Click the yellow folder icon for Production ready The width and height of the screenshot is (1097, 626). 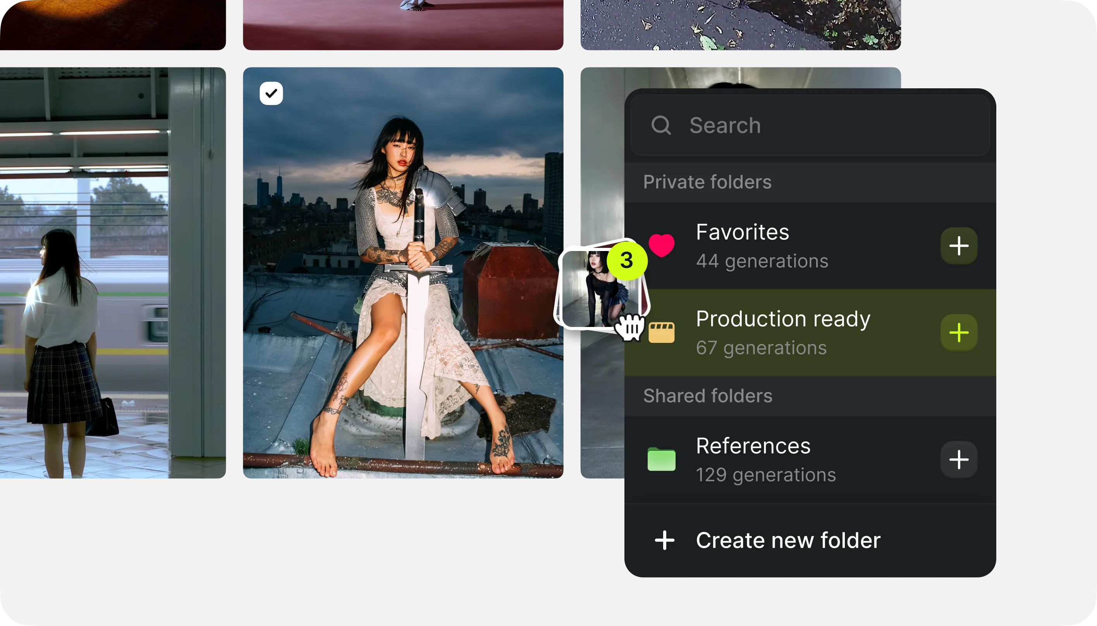tap(662, 332)
